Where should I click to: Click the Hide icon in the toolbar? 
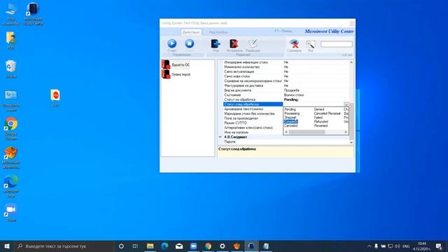[294, 43]
